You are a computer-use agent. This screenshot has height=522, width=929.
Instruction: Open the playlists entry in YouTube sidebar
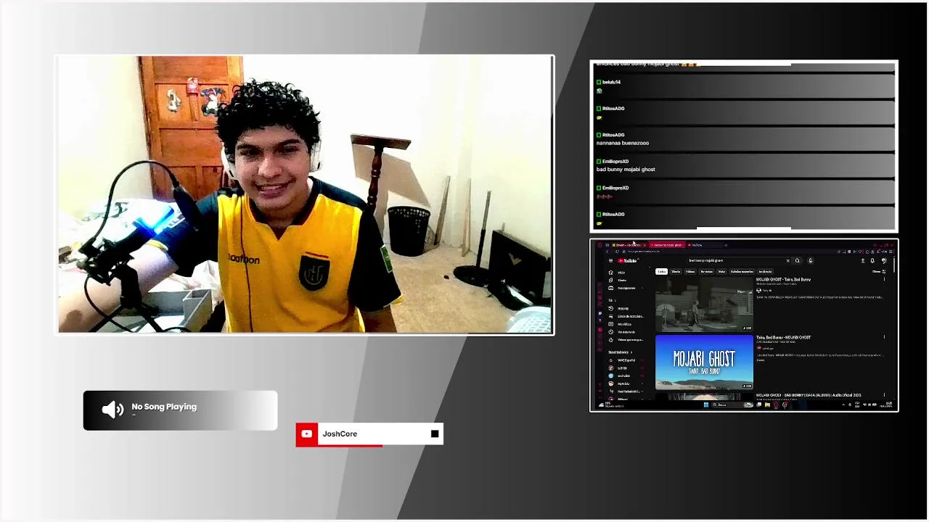tap(624, 316)
